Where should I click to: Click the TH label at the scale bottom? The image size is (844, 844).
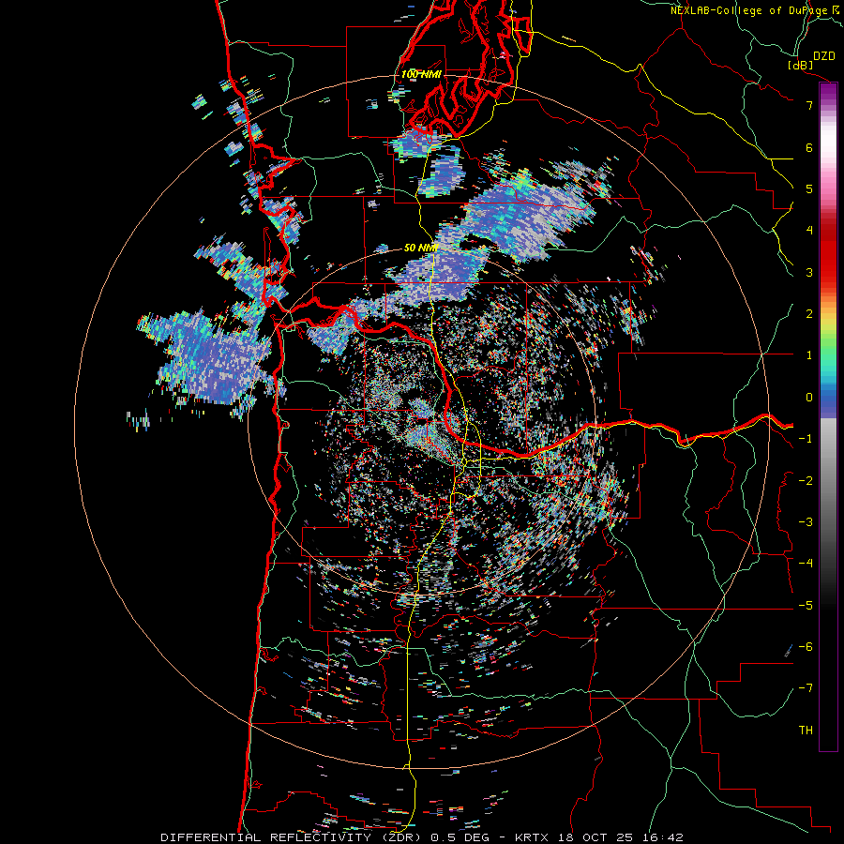[806, 731]
